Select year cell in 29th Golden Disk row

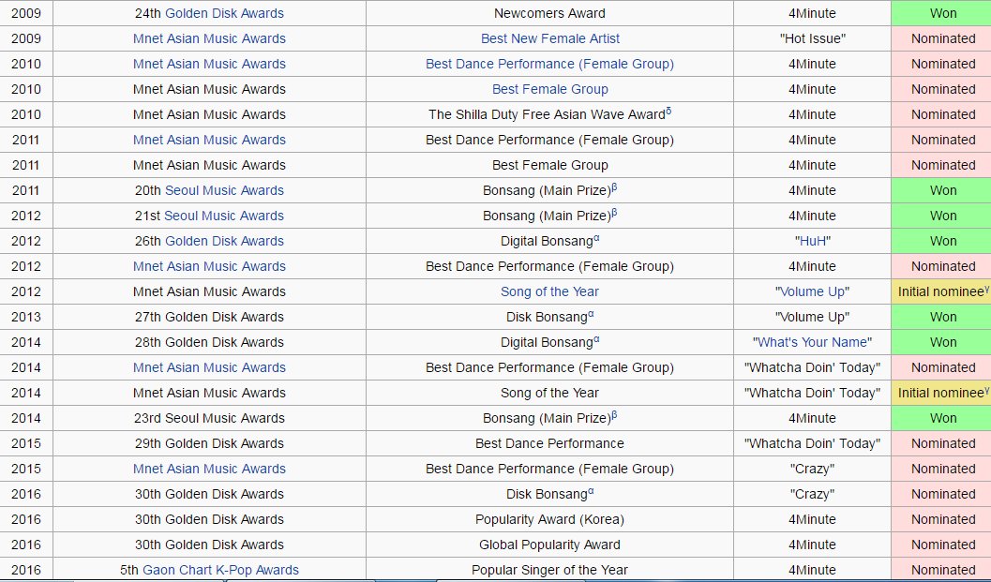coord(26,443)
